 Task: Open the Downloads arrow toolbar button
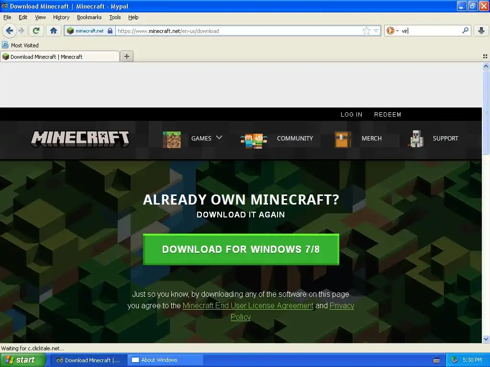[x=481, y=30]
